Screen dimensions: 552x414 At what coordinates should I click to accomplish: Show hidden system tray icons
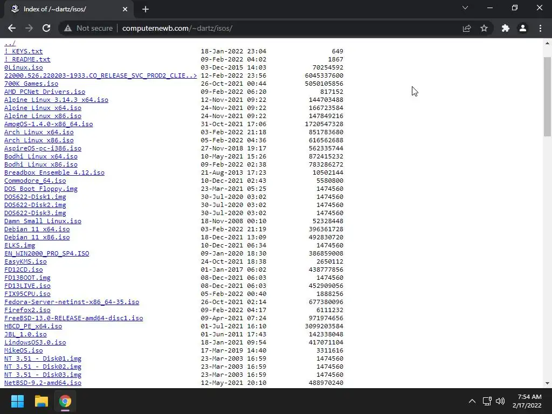(472, 401)
